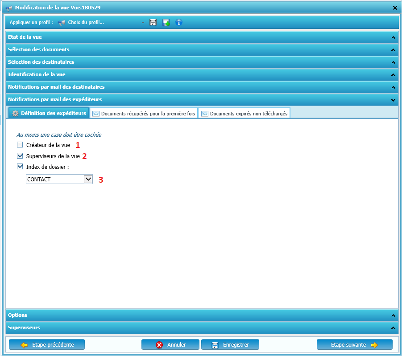Open the Choix du profil dropdown

coord(143,22)
